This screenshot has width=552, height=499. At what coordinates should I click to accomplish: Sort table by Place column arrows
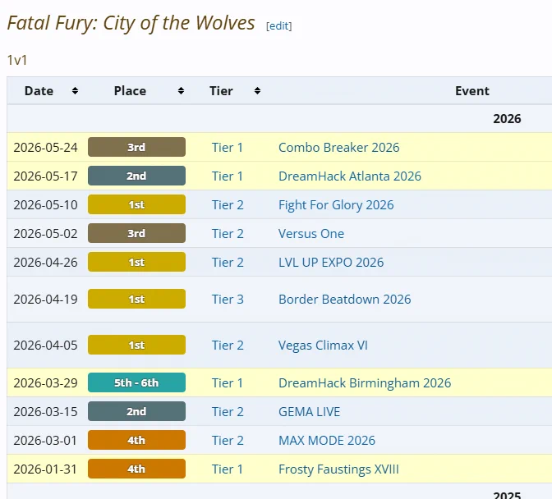(181, 91)
